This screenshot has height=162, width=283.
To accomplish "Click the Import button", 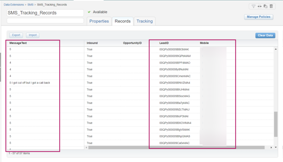I will click(33, 35).
